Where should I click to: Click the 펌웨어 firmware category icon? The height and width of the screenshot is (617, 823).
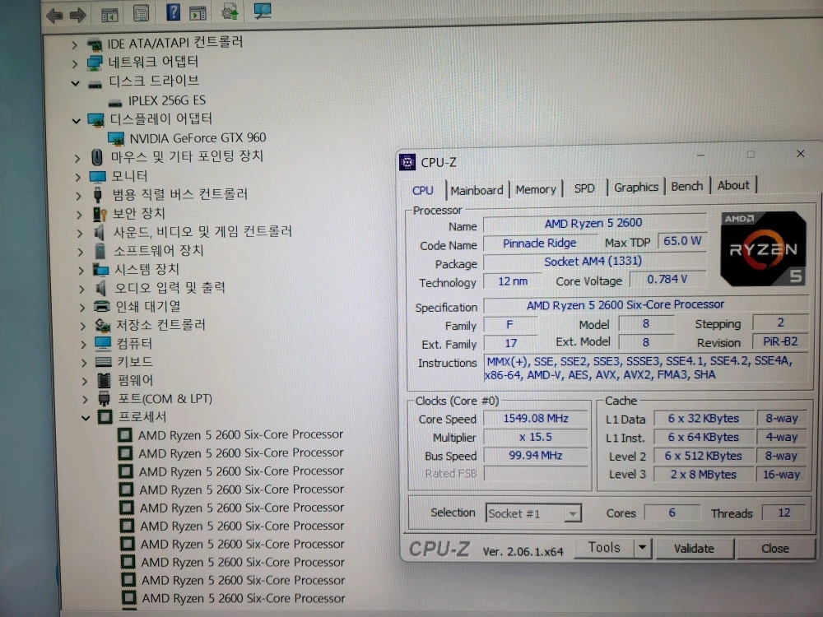coord(104,380)
